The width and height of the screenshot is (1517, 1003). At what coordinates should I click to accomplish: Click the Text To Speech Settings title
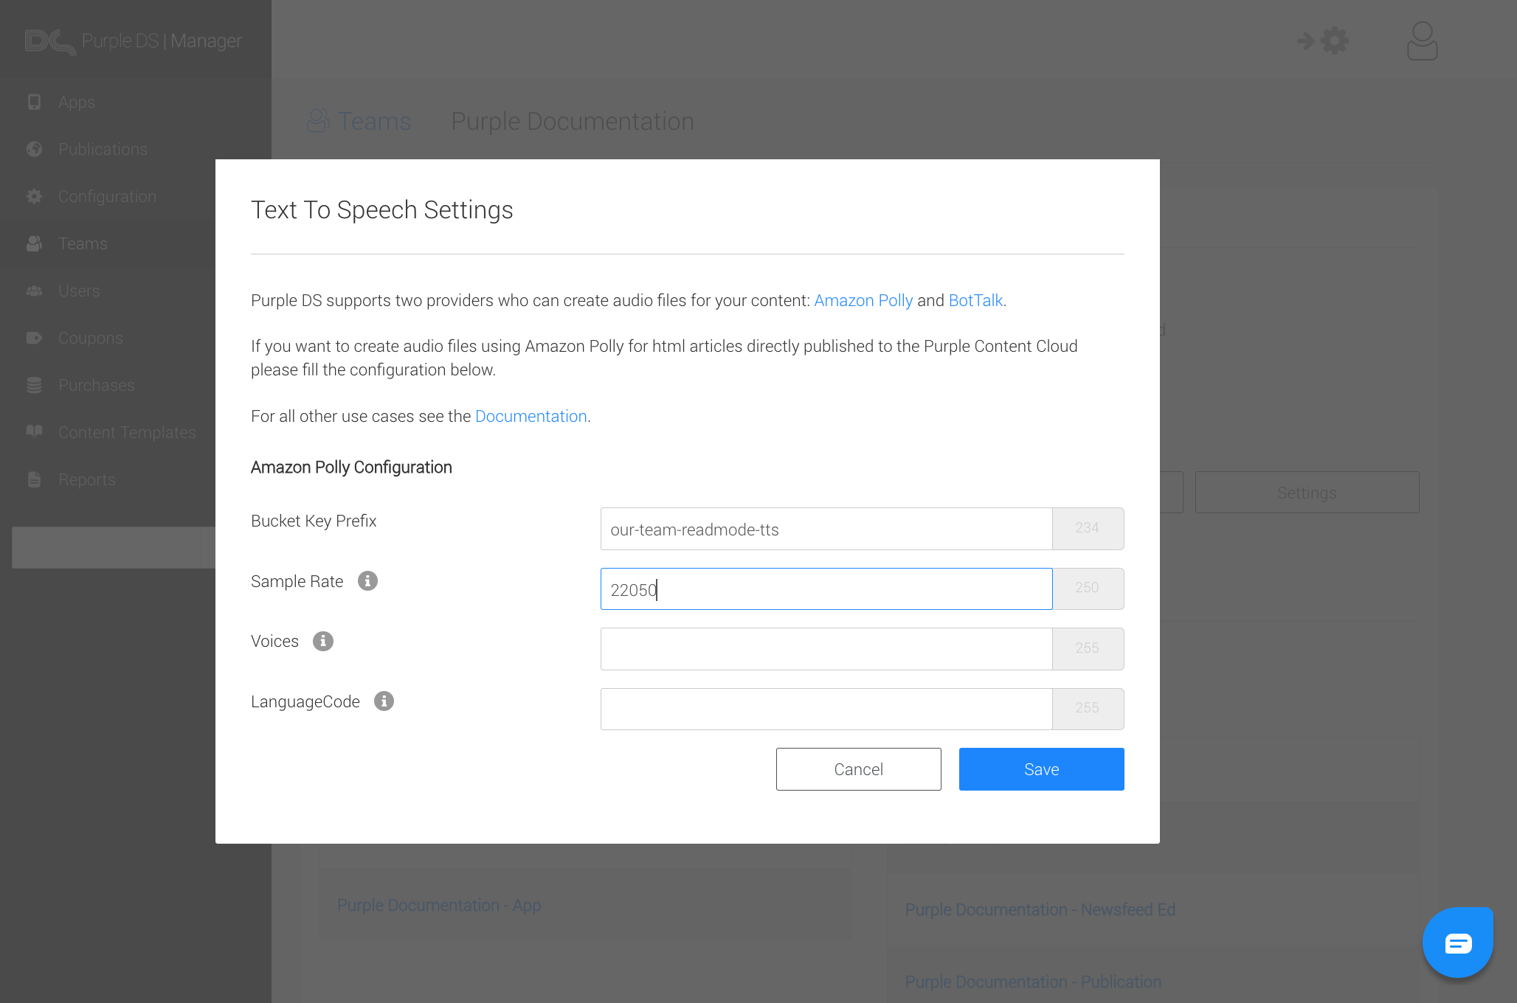pos(381,210)
